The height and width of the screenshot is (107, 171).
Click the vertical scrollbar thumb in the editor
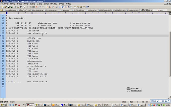pyautogui.click(x=169, y=54)
